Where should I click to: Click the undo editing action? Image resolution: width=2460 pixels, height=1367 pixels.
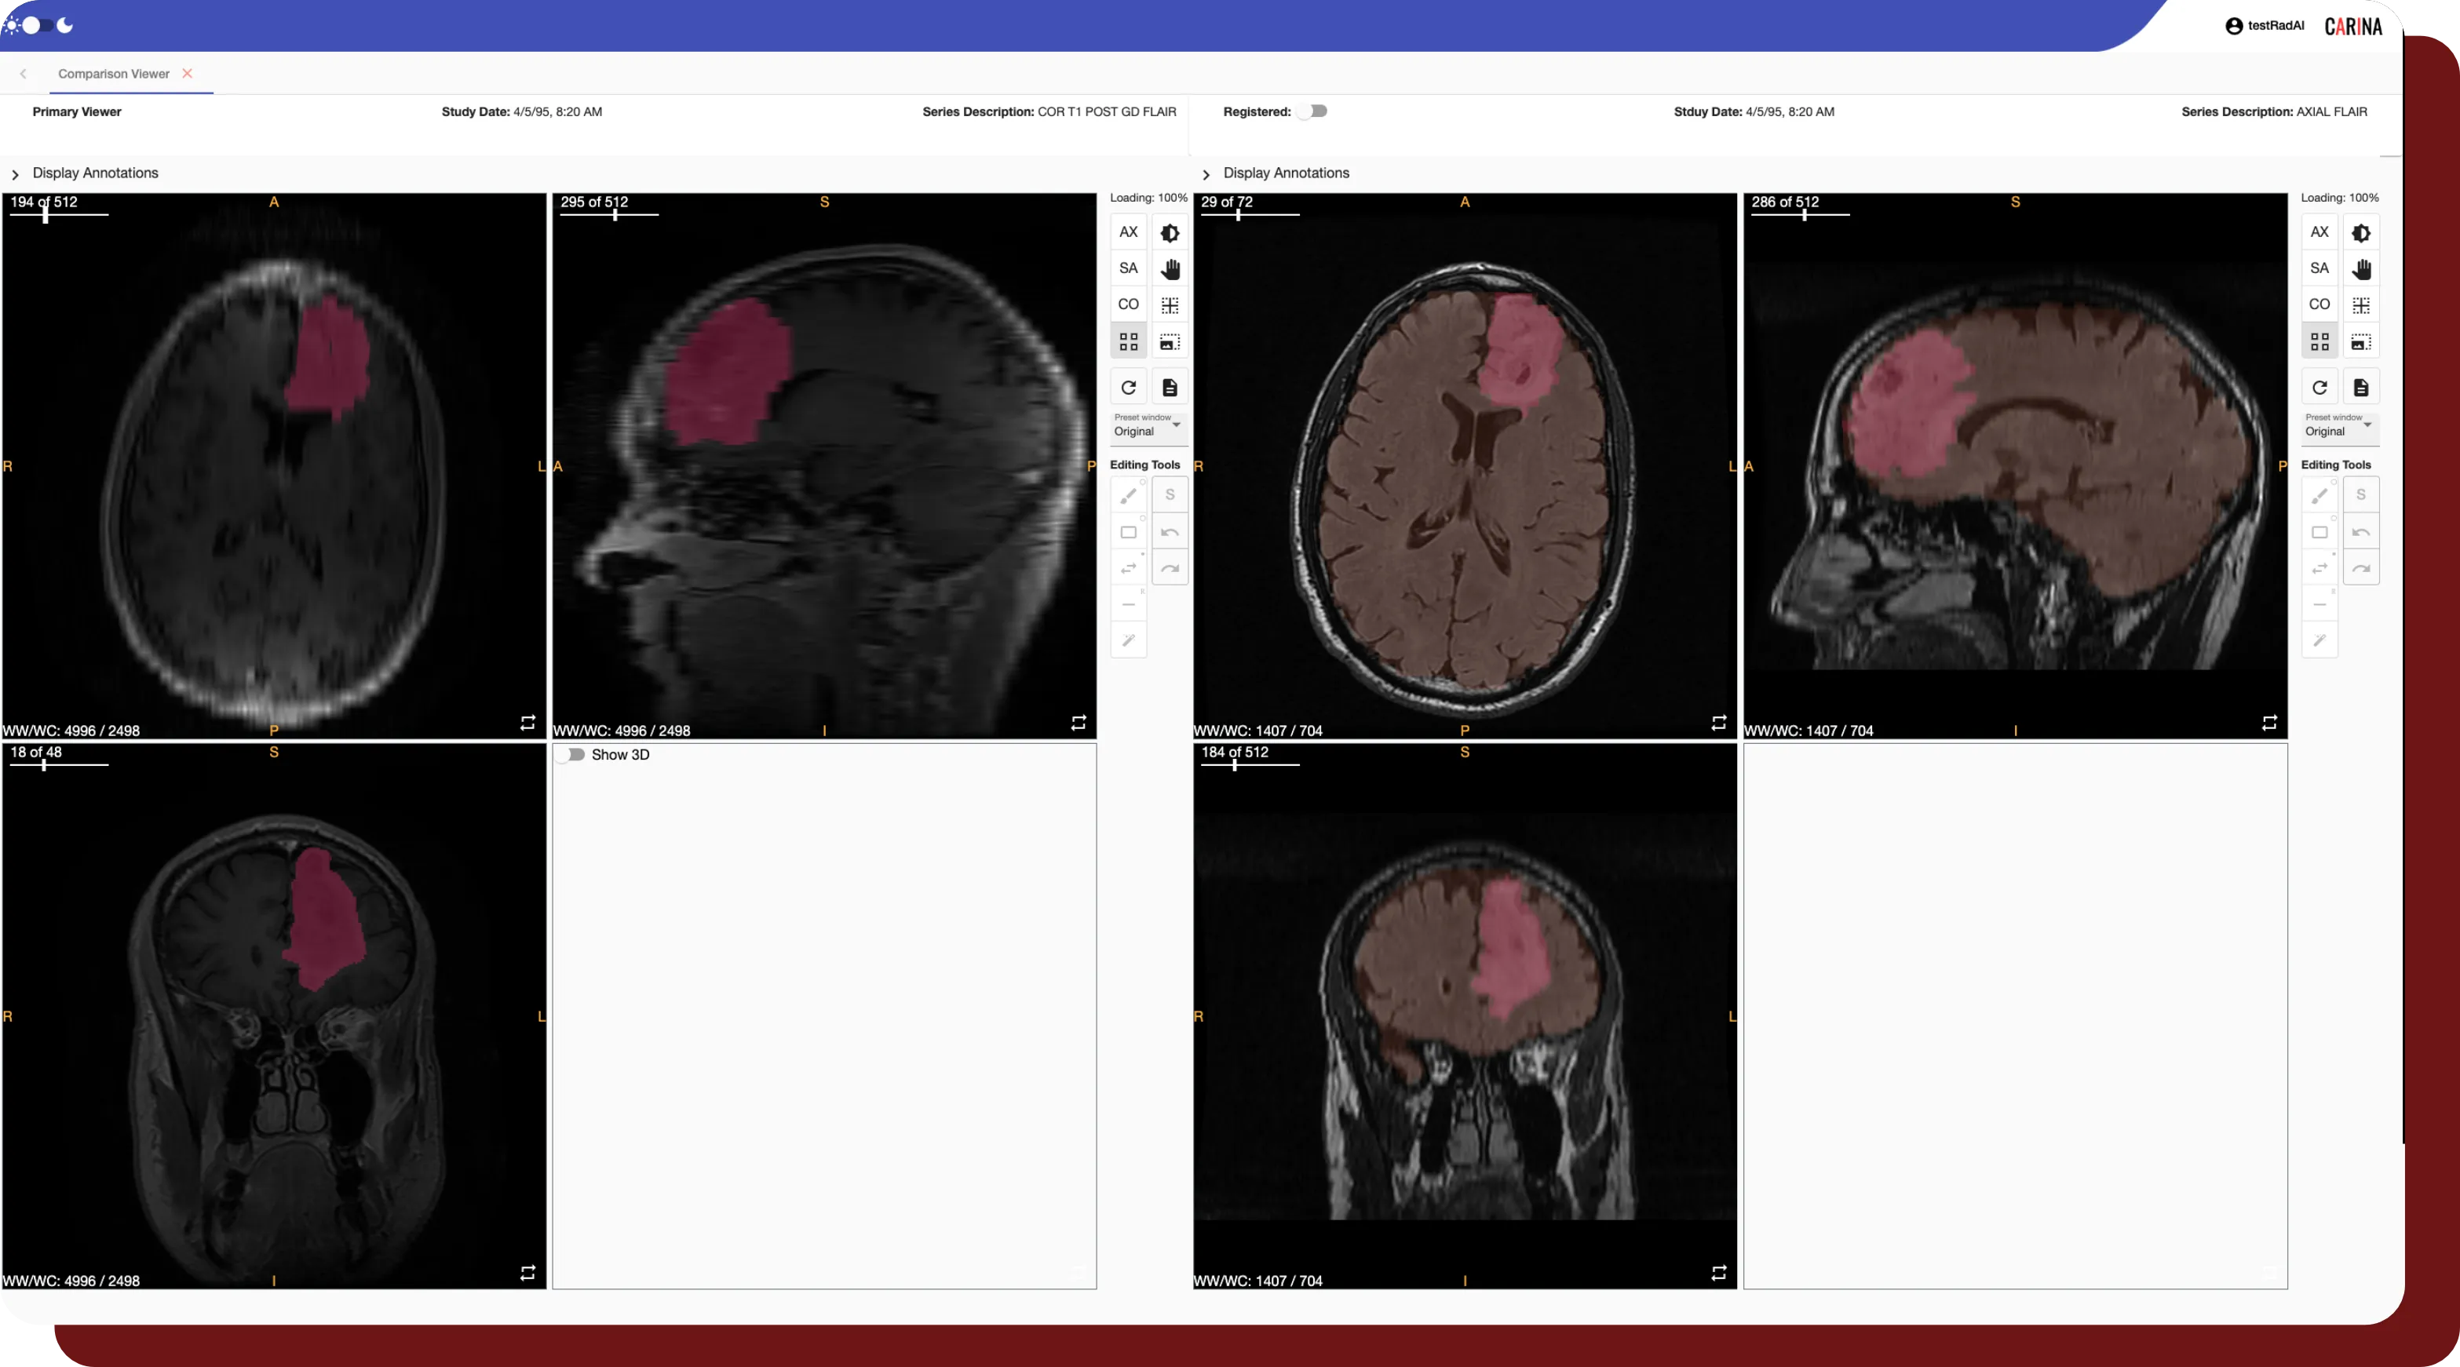[1170, 532]
